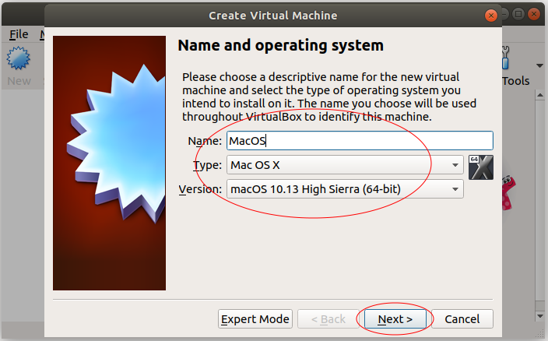Click the Version dropdown arrow
The width and height of the screenshot is (548, 341).
coord(455,189)
